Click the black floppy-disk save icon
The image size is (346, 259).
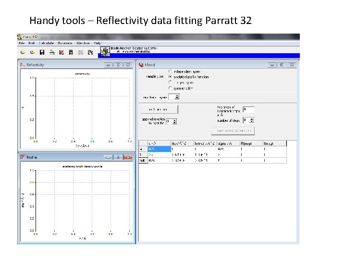click(42, 52)
